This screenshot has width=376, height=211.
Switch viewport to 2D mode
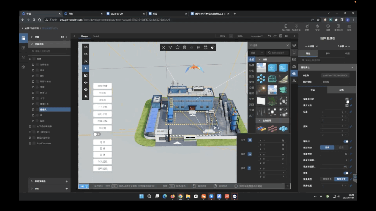pos(86,54)
